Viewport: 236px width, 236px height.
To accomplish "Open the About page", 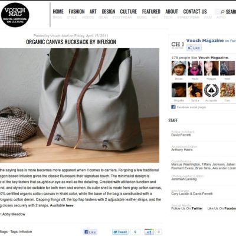I will point(172,12).
